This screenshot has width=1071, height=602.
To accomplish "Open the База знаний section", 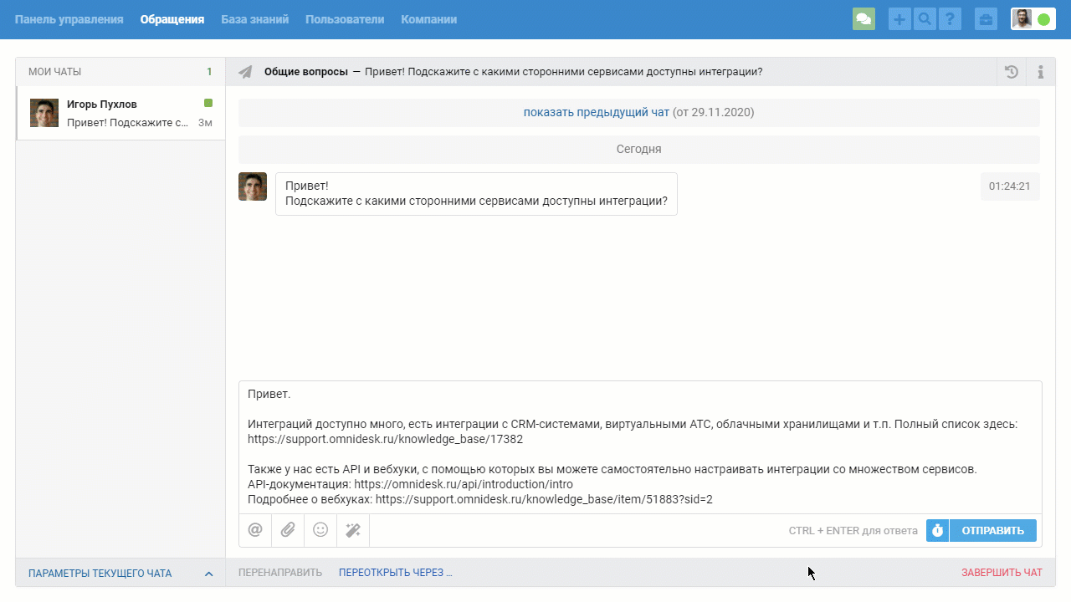I will 255,19.
